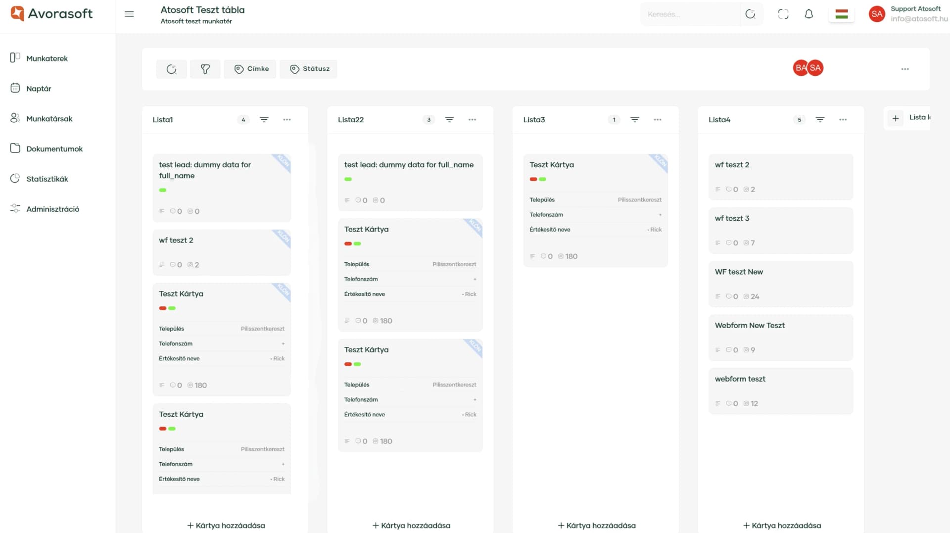Open the Lista3 three-dot options menu
Screen dimensions: 950x533
pyautogui.click(x=658, y=120)
